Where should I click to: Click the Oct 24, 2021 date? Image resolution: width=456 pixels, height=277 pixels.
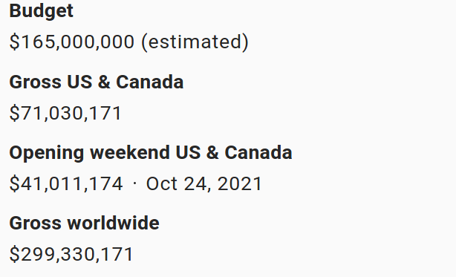pyautogui.click(x=203, y=183)
